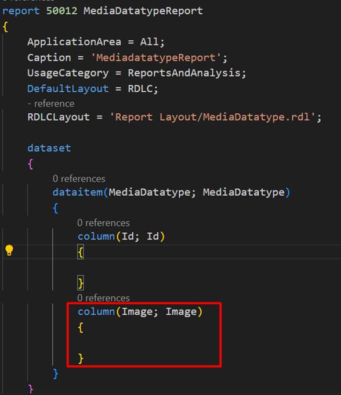Image resolution: width=341 pixels, height=395 pixels.
Task: Click the column(Id; Id) keyword
Action: pyautogui.click(x=96, y=236)
